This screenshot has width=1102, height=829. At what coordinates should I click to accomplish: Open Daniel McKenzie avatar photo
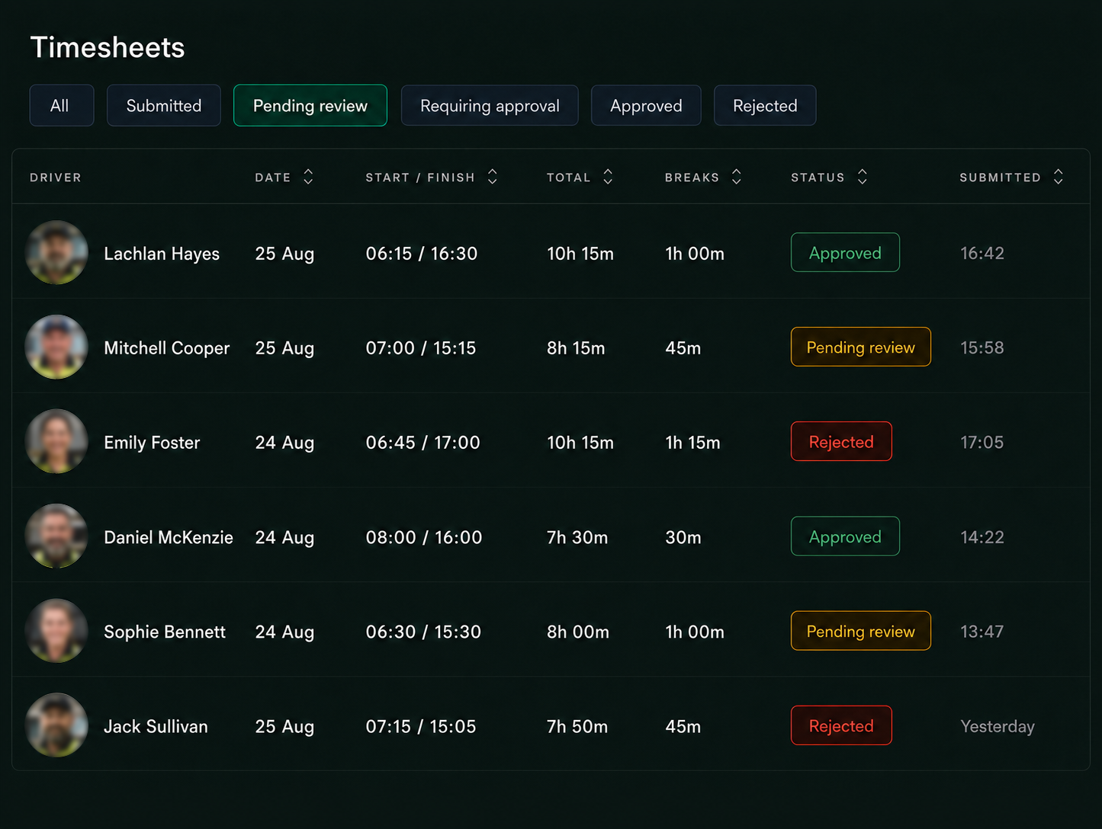point(56,536)
